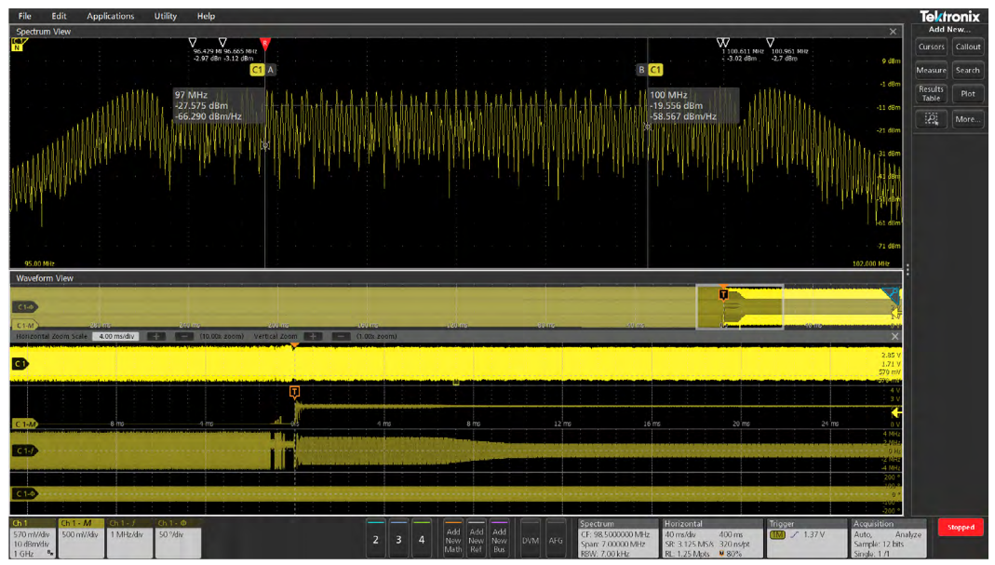Expand the More... options

point(968,119)
